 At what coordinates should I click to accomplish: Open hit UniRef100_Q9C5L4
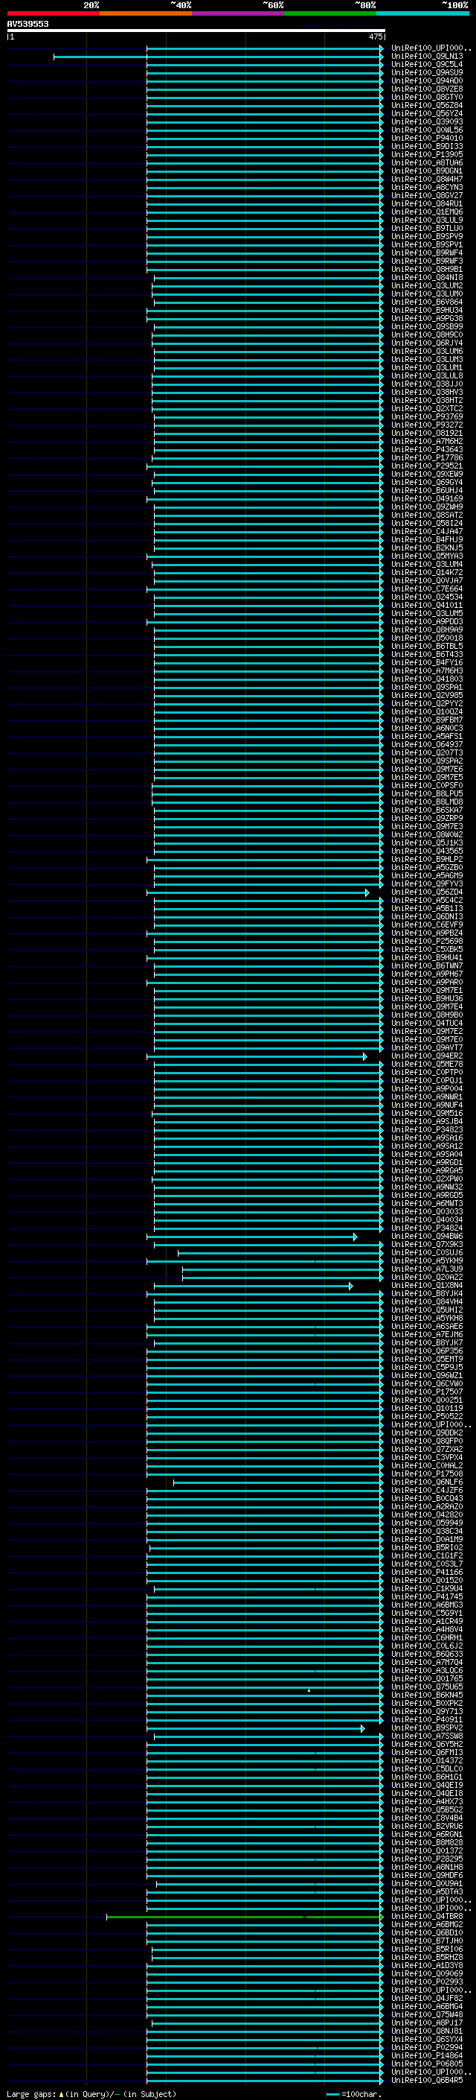coord(427,64)
